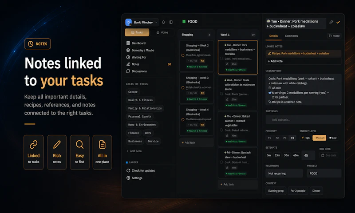The height and width of the screenshot is (213, 355).
Task: Expand Shopping Week 2 subtasks 0/43
Action: point(192,61)
